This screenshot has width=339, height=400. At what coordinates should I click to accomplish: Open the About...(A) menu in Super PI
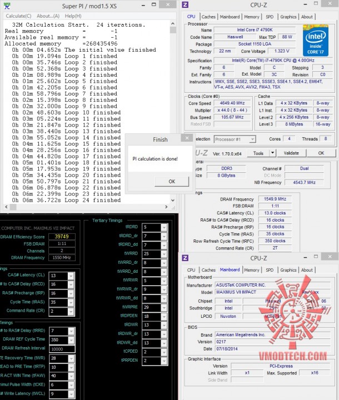point(48,16)
